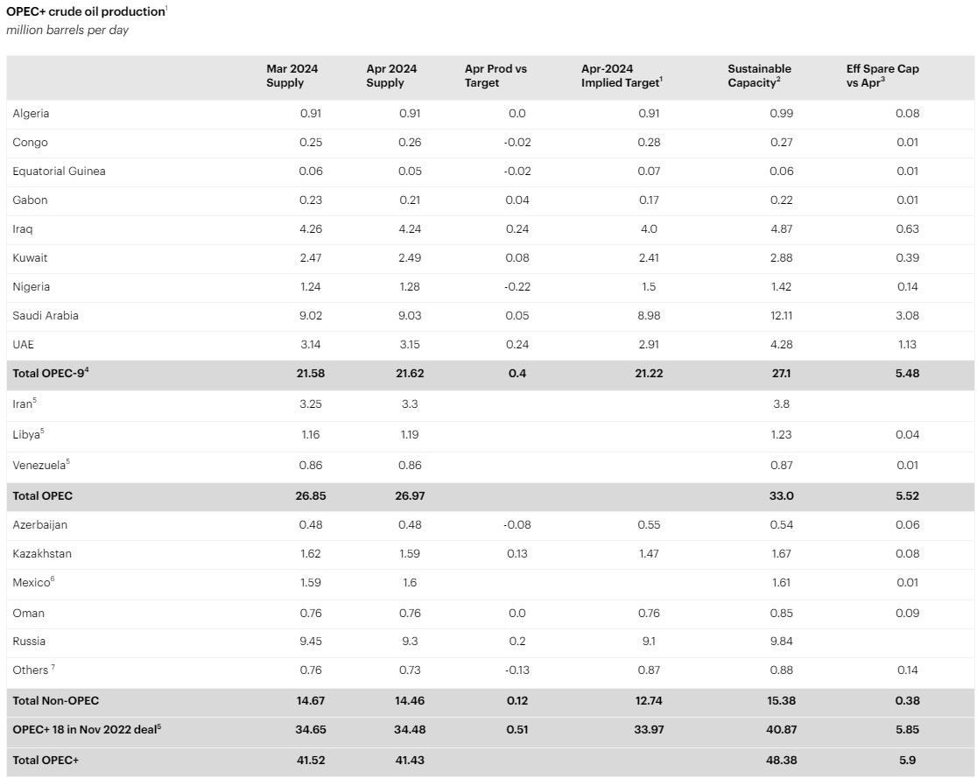Select the Equatorial Guinea row label
The height and width of the screenshot is (779, 977).
(59, 171)
